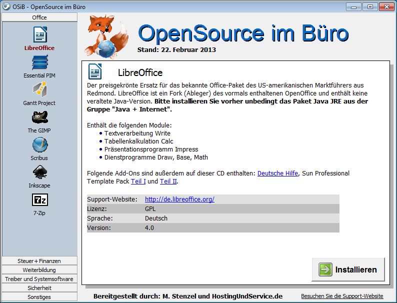Visit the de.libreoffice.org support URL

[x=179, y=199]
